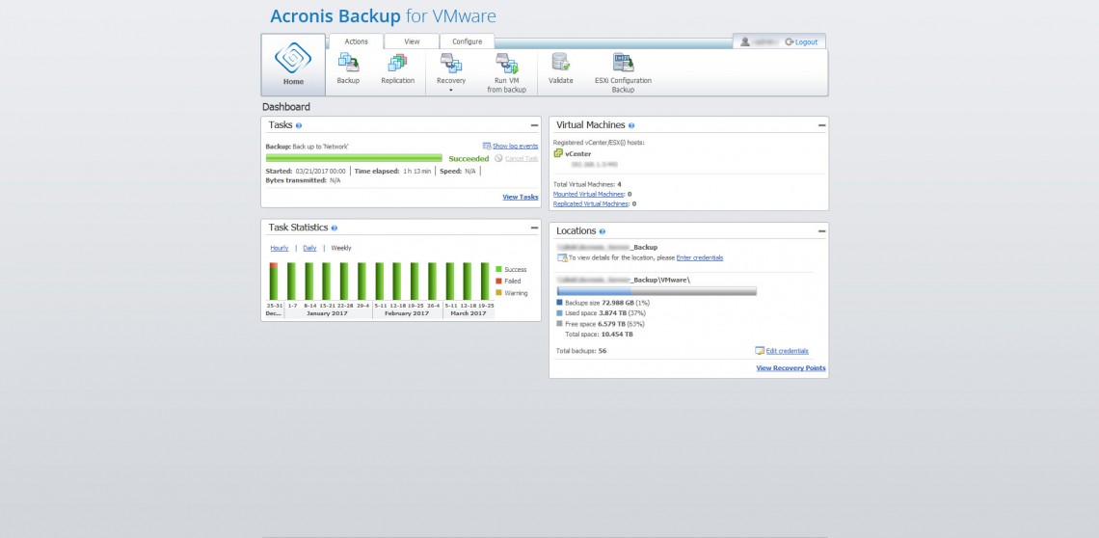
Task: Open Mounted Virtual Machines link
Action: pyautogui.click(x=588, y=195)
